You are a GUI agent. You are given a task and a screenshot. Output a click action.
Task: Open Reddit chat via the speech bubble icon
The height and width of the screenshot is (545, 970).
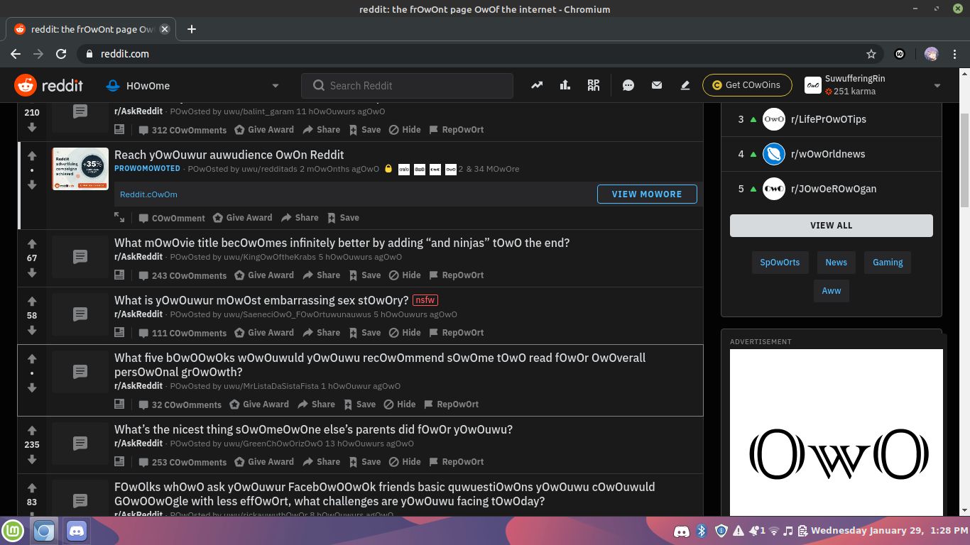[628, 84]
